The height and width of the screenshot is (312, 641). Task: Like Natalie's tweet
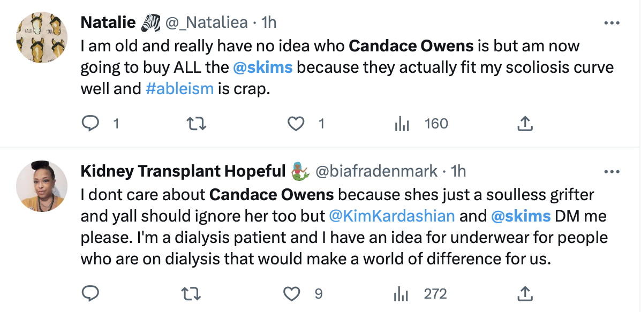click(x=295, y=124)
